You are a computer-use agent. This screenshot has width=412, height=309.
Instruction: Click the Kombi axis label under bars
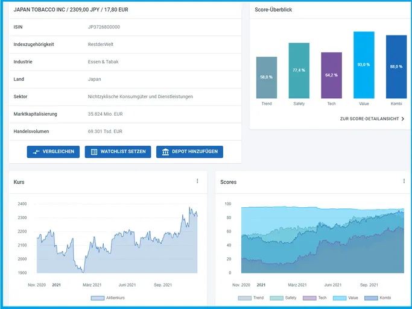click(396, 104)
